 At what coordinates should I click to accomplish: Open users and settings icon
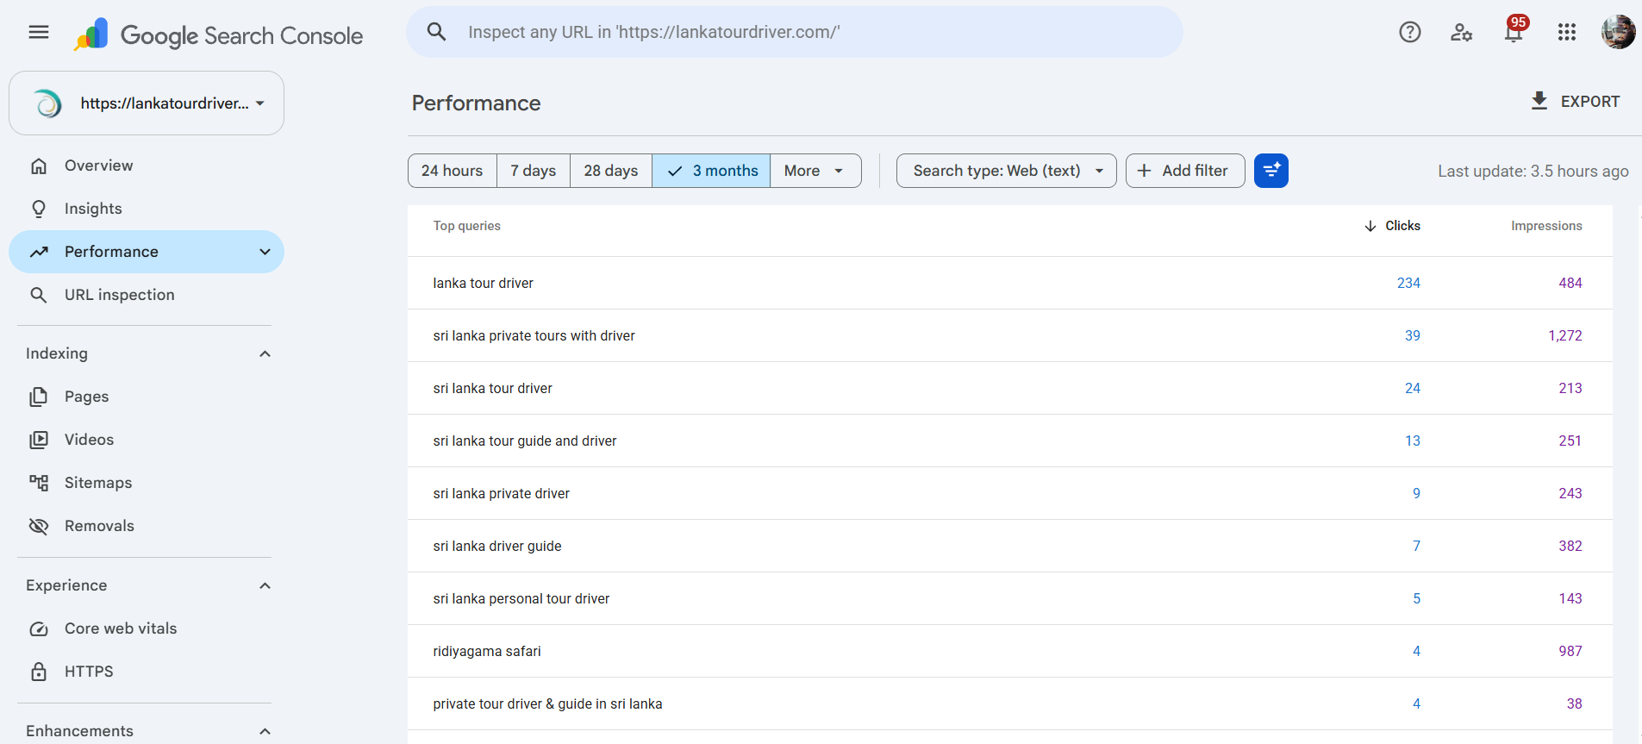pos(1462,32)
